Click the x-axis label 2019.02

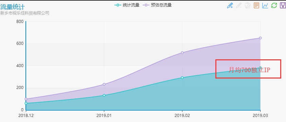pos(182,116)
